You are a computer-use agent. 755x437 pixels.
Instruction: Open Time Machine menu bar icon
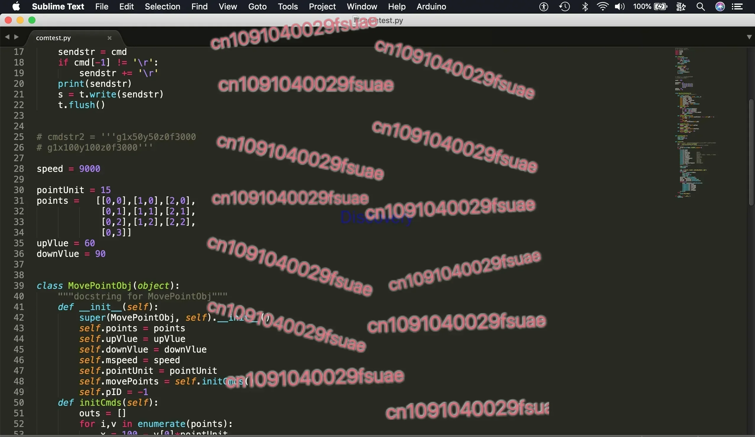pos(564,6)
